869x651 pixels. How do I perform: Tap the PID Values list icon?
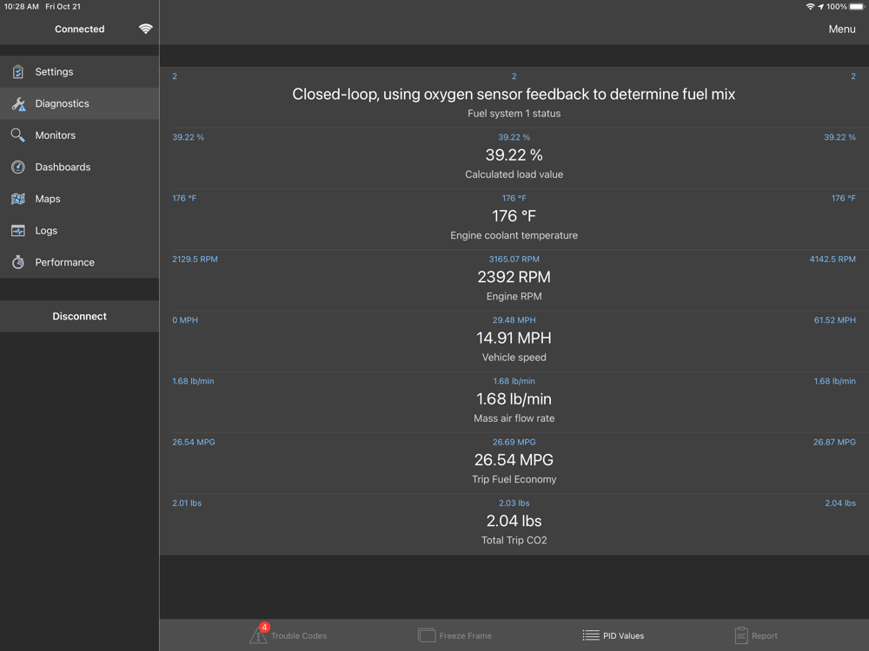tap(591, 635)
